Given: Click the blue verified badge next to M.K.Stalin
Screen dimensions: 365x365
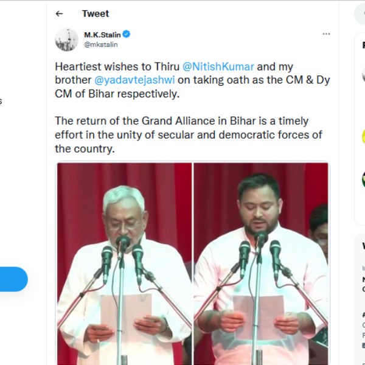Looking at the screenshot, I should [127, 35].
